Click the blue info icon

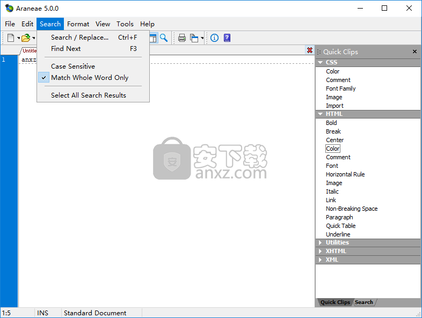214,38
